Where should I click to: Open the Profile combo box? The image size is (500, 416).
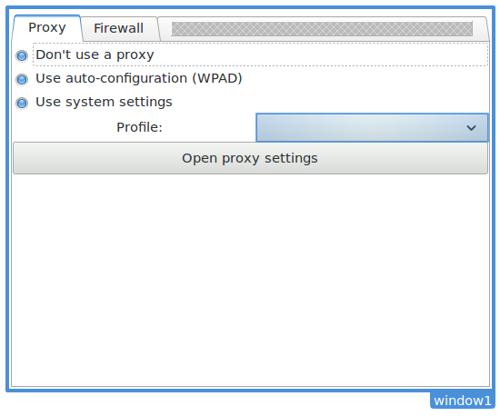(x=372, y=127)
